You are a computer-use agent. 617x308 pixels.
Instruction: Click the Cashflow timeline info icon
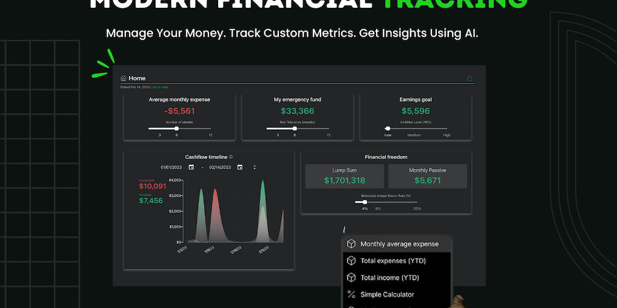[x=231, y=157]
